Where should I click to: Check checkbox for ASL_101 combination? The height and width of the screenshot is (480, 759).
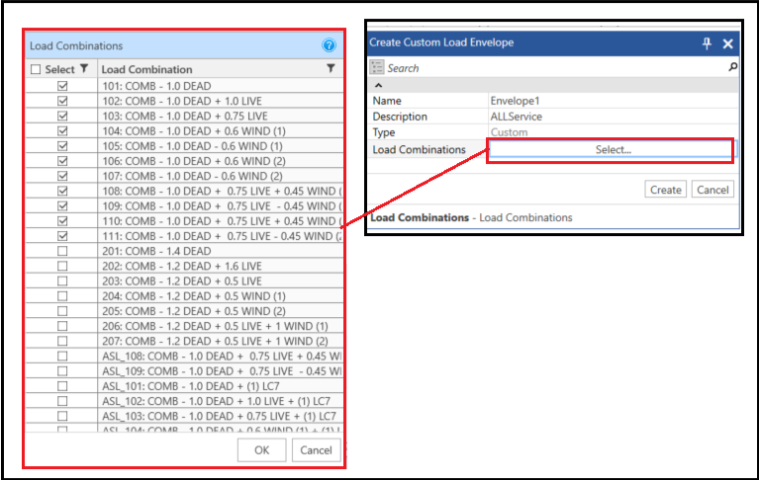[62, 386]
